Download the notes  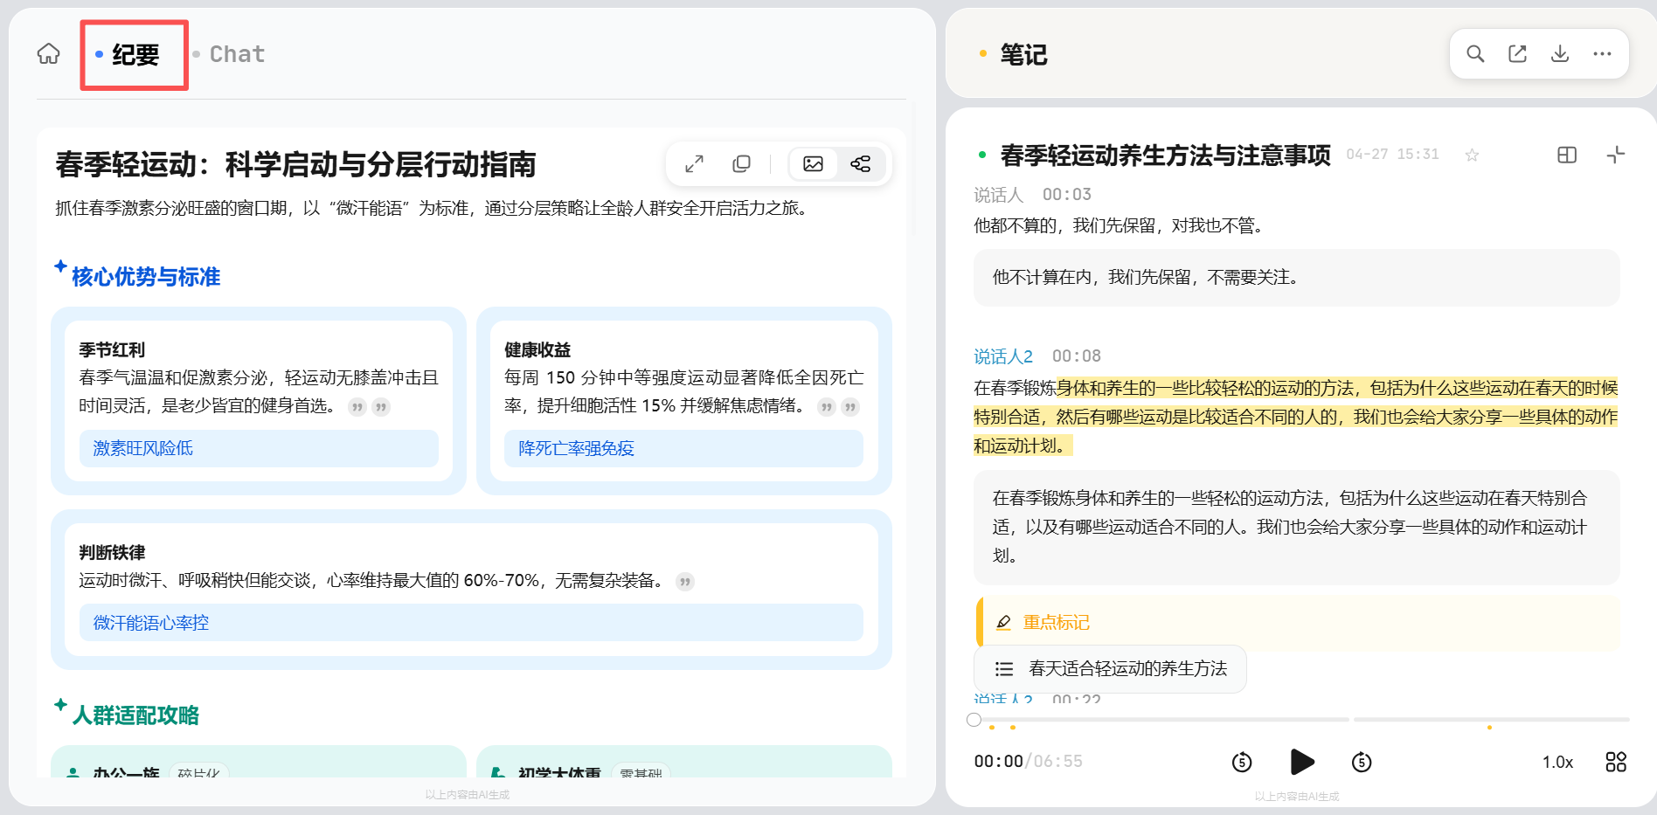(1560, 54)
